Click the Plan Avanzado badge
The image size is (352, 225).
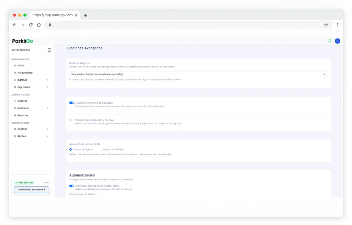[x=24, y=183]
